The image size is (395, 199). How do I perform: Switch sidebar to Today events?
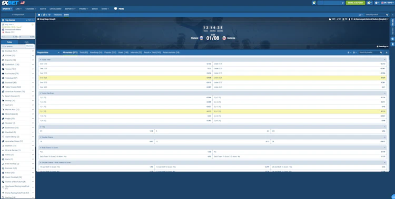point(9,42)
